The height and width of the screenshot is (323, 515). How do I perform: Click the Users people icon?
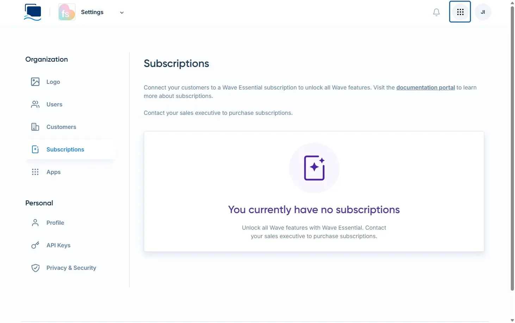(x=35, y=104)
